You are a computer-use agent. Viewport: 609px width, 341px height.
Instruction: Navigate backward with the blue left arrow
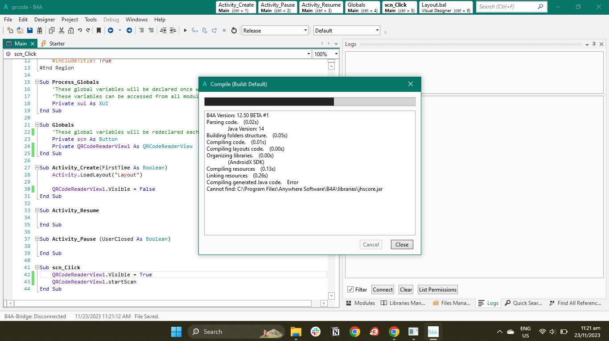[x=110, y=30]
